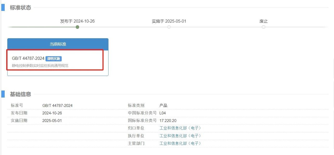
Task: Click the 废止 timeline node
Action: click(264, 27)
